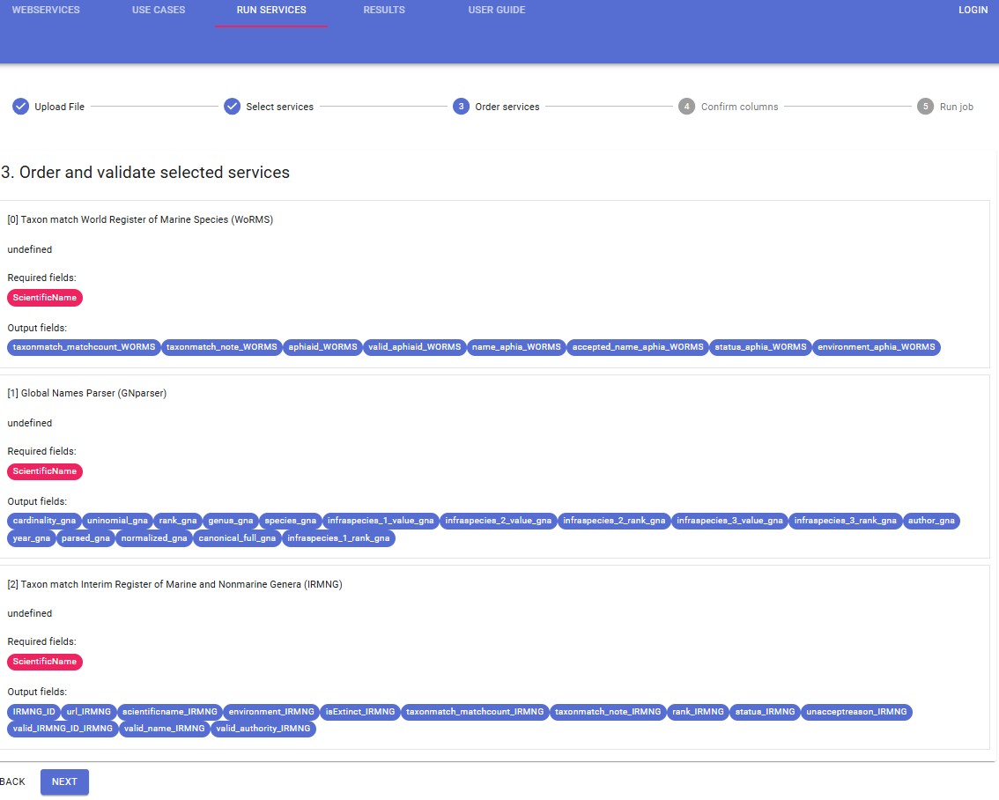Image resolution: width=999 pixels, height=800 pixels.
Task: Open the USER GUIDE section
Action: click(x=496, y=10)
